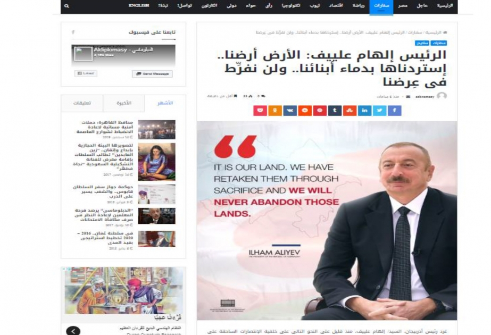
Task: Open the رأى menu item
Action: click(269, 6)
